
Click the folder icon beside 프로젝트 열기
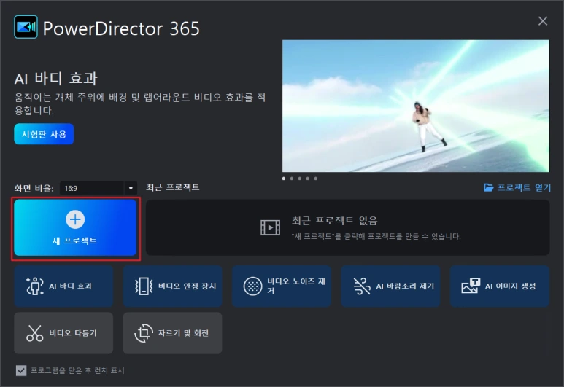(488, 187)
